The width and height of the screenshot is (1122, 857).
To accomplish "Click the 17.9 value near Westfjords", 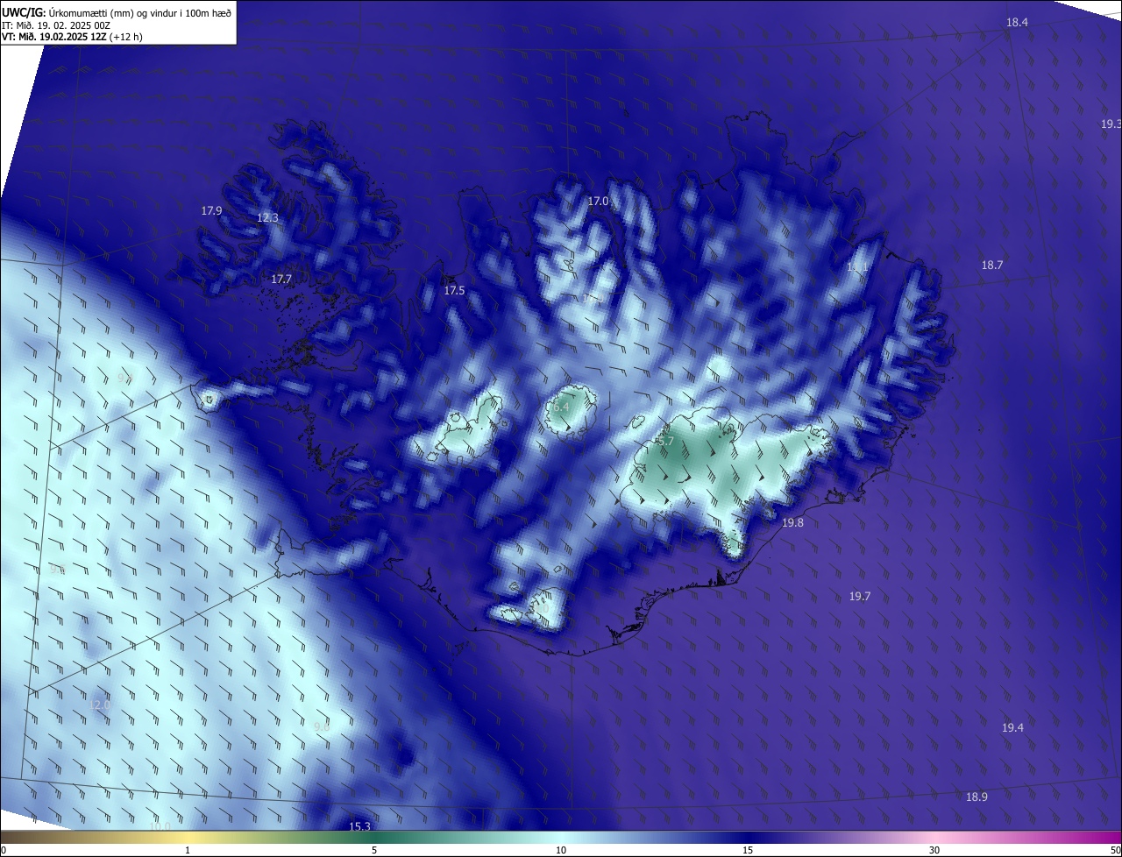I will 211,211.
